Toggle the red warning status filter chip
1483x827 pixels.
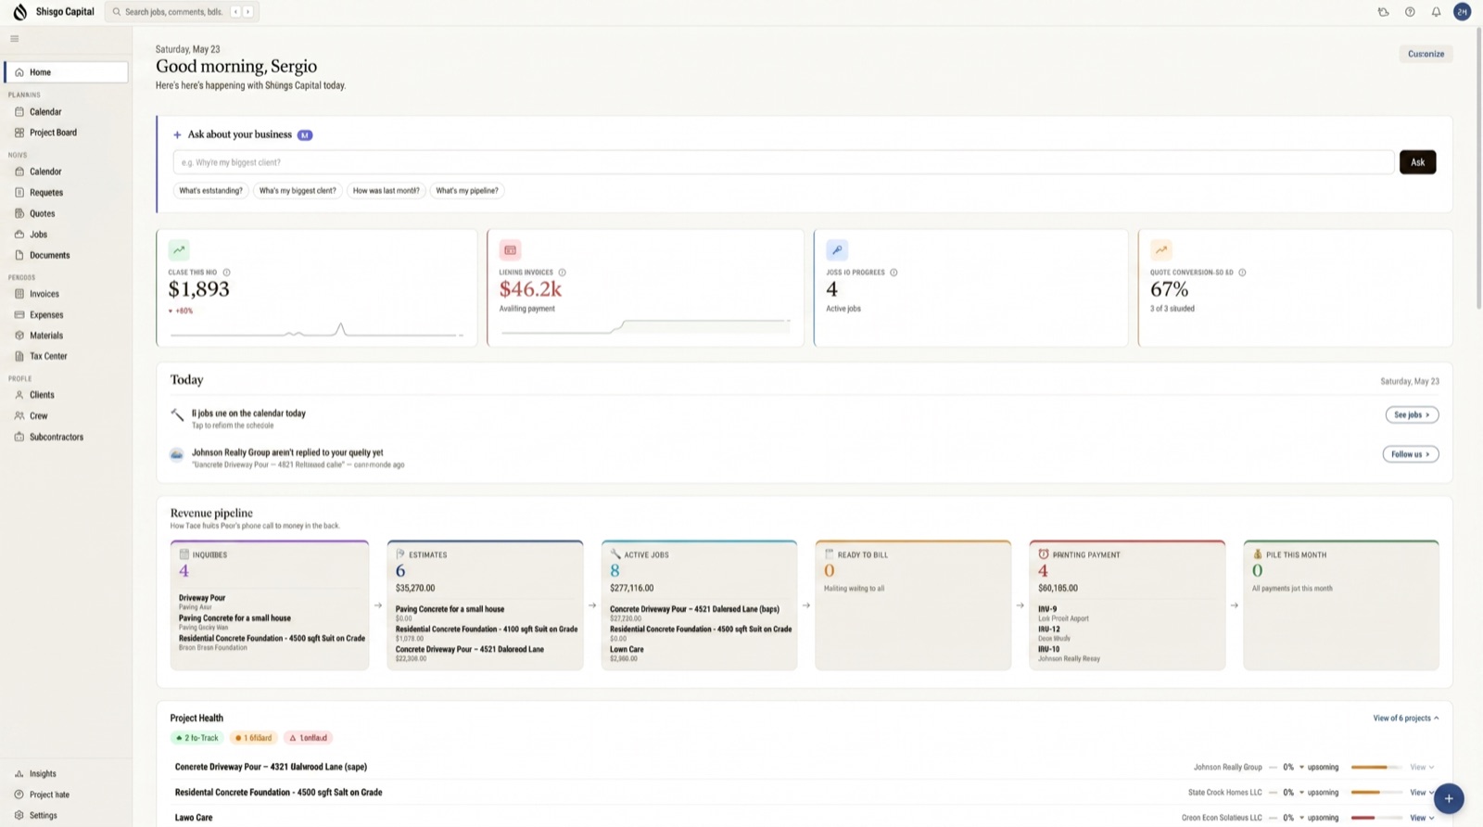coord(309,738)
